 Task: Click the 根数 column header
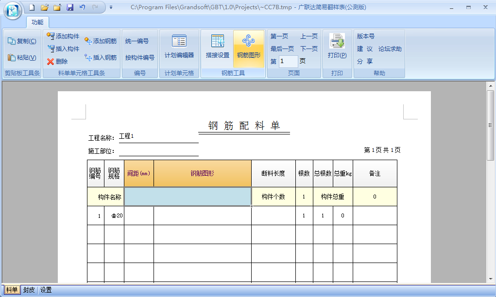(304, 173)
